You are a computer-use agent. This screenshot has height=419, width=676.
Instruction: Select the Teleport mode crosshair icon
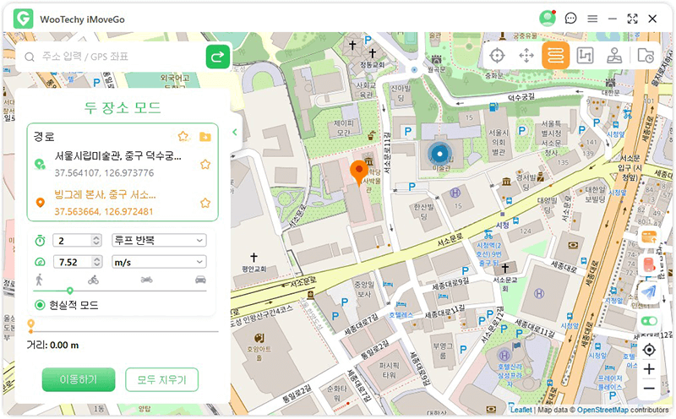click(497, 57)
